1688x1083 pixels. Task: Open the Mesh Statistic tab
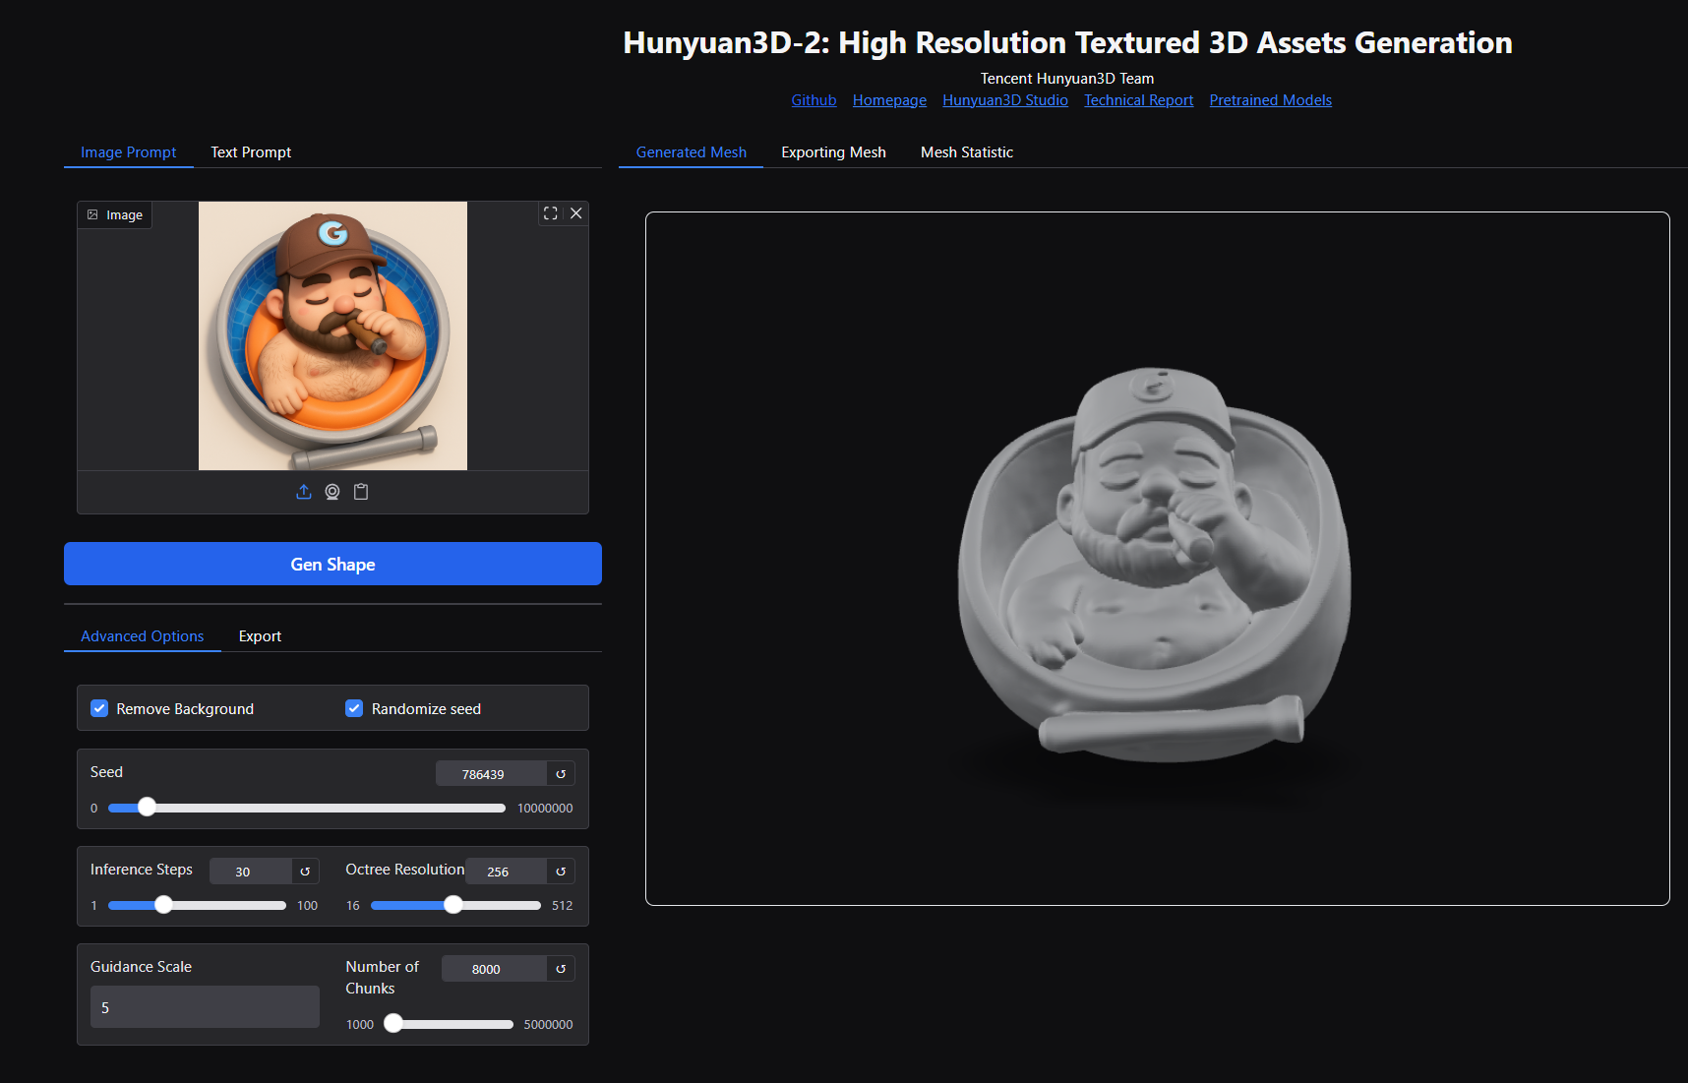(x=967, y=152)
